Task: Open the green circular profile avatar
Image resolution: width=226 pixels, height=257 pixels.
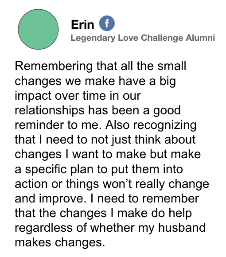Action: click(38, 29)
